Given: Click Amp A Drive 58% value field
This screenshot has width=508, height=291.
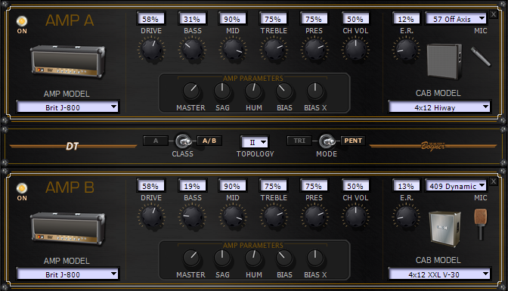Looking at the screenshot, I should pyautogui.click(x=150, y=19).
